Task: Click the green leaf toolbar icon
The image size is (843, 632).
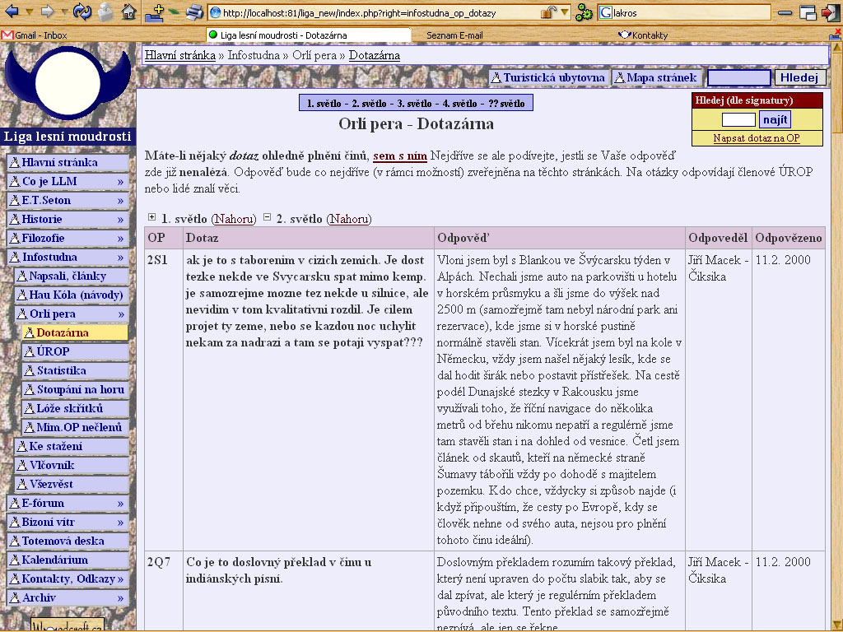Action: pos(175,11)
